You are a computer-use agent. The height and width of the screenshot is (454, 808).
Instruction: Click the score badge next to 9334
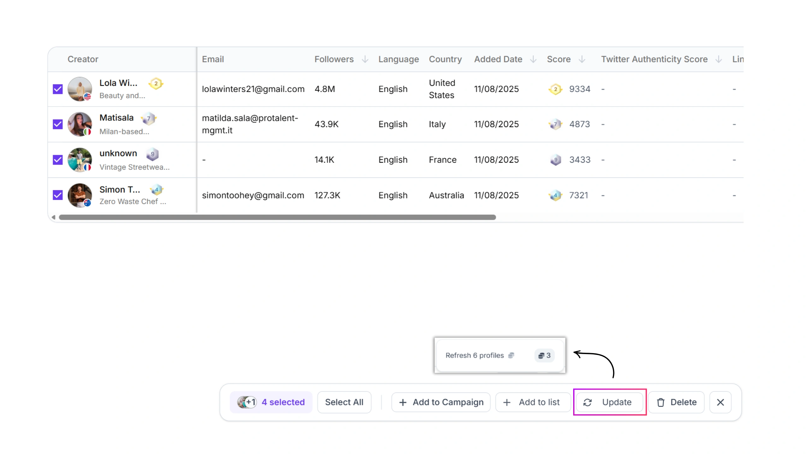(555, 89)
